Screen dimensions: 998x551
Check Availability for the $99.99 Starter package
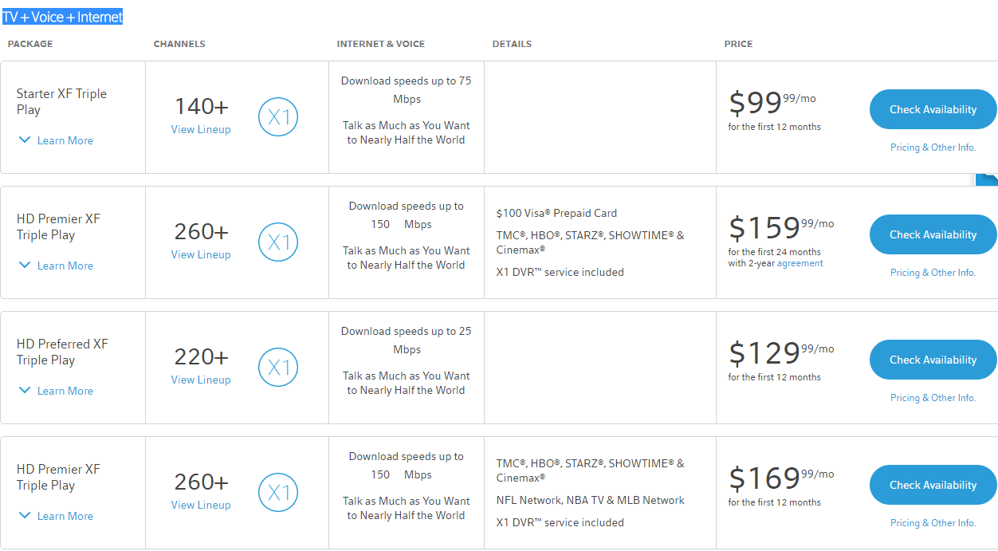(933, 109)
